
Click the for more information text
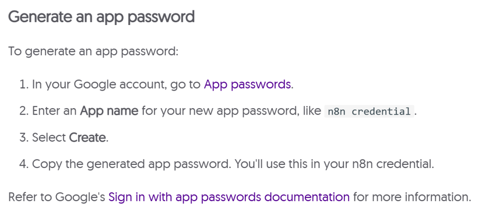click(x=412, y=196)
